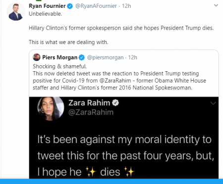The image size is (223, 184).
Task: Click Zara Rahim's white verified badge
Action: (115, 103)
